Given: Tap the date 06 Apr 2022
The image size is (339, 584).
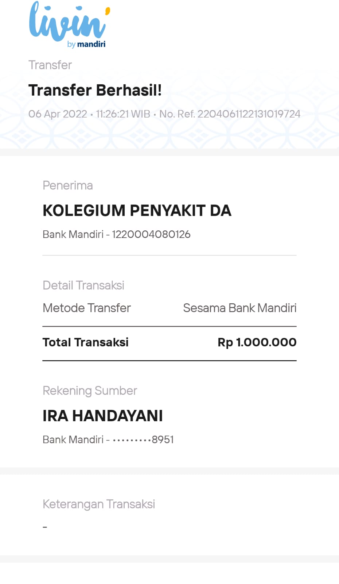Looking at the screenshot, I should [x=58, y=114].
